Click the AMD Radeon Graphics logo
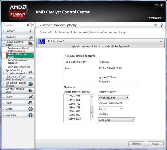167x150 pixels. coord(18,12)
